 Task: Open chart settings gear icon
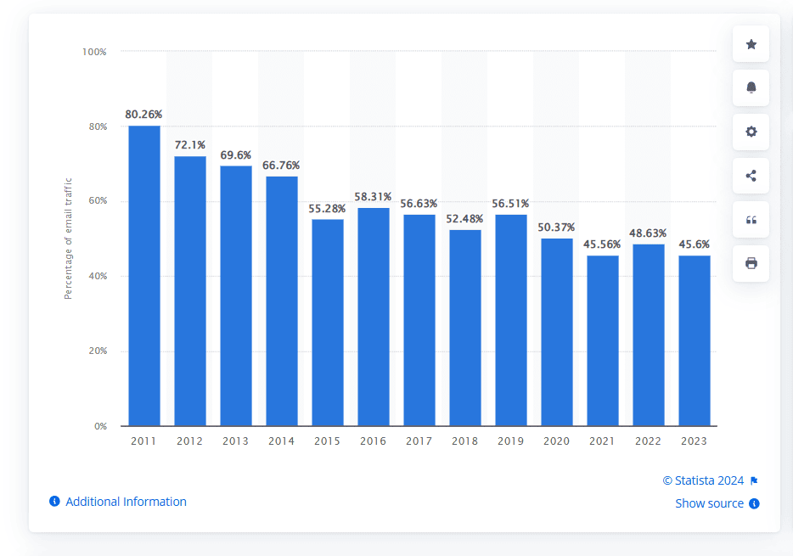[751, 132]
